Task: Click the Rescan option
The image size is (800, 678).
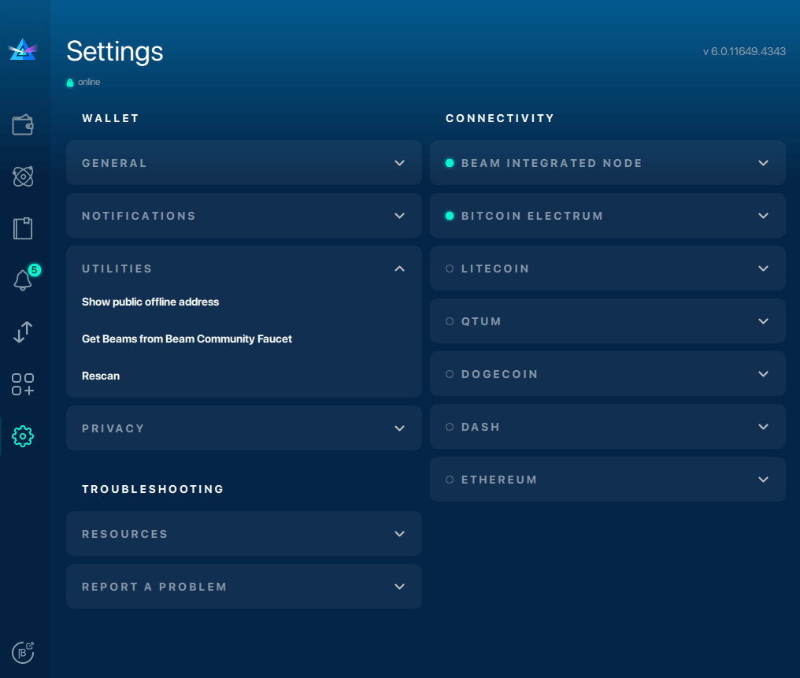Action: pos(101,376)
